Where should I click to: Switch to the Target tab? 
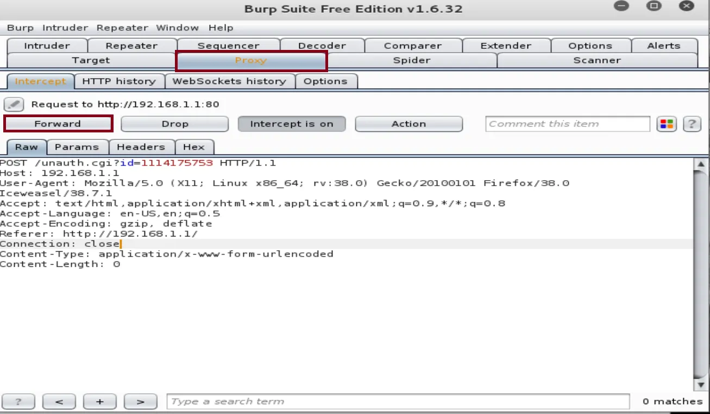(91, 60)
